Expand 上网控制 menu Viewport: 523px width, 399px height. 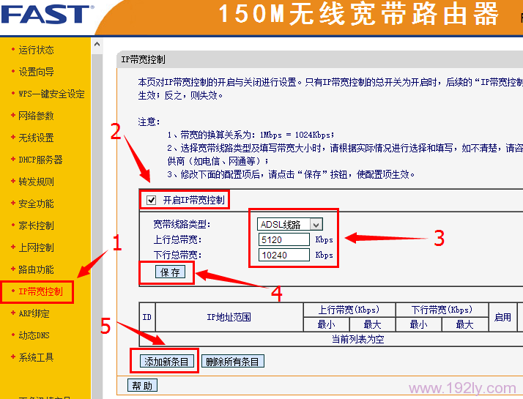(x=36, y=247)
